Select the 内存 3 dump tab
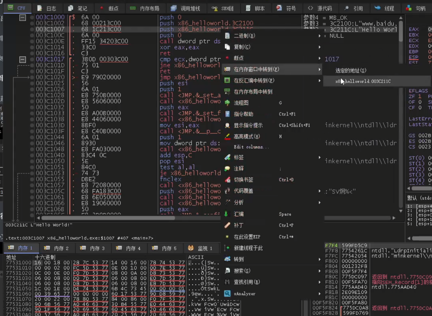 pos(93,248)
